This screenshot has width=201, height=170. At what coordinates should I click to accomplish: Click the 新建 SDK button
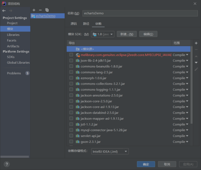(127, 34)
